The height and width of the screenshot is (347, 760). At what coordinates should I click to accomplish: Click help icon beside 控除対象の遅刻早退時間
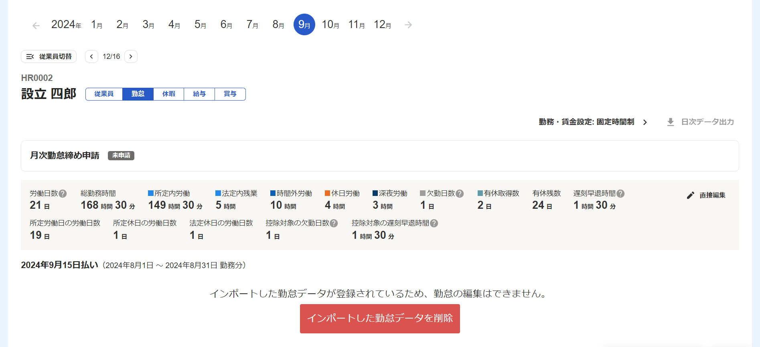pyautogui.click(x=434, y=223)
